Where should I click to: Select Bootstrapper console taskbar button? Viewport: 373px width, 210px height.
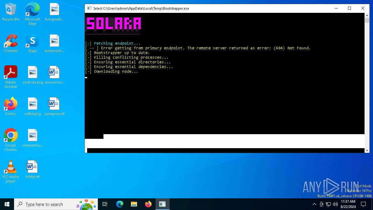(162, 204)
